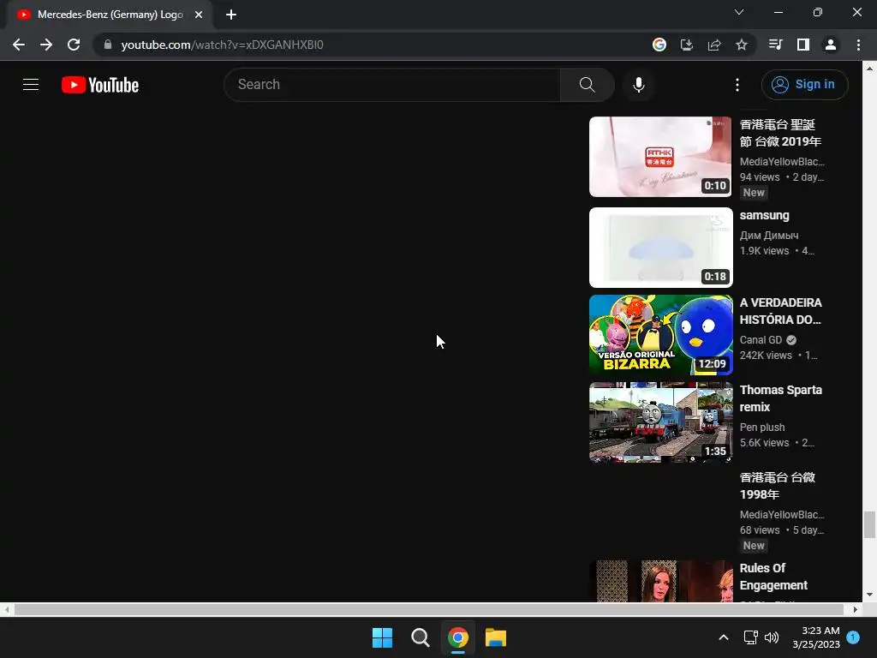
Task: Open network status tray icon
Action: click(750, 637)
